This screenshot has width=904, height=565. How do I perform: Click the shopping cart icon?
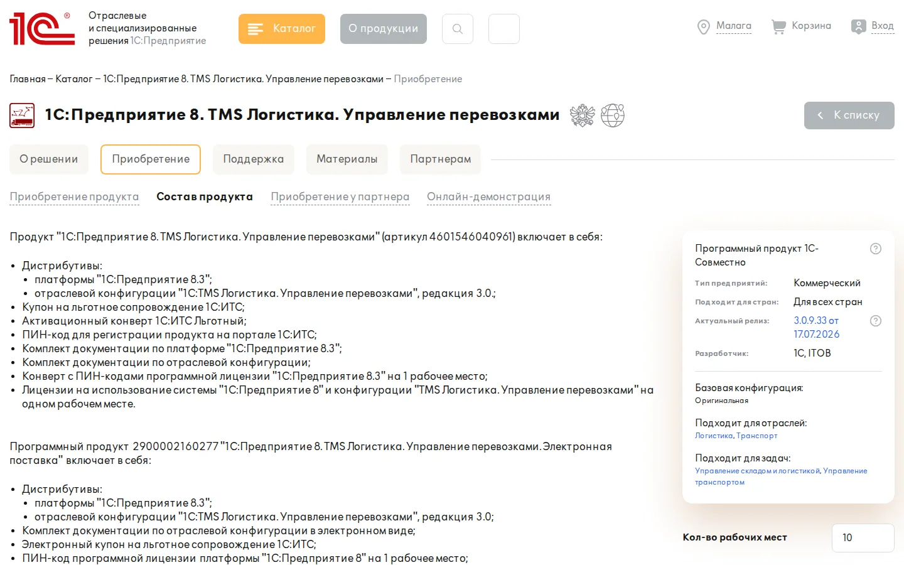[778, 26]
